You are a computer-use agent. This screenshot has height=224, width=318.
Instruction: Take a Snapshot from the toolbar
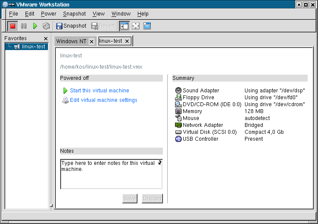(x=71, y=26)
